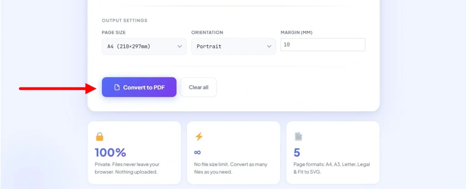Viewport: 466px width, 189px height.
Task: Click the Convert to PDF button
Action: click(139, 87)
